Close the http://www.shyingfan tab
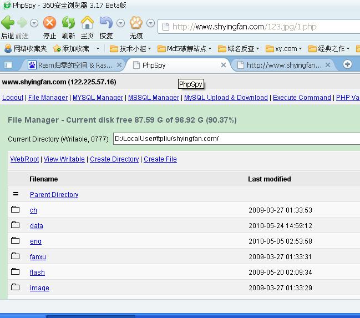Image resolution: width=360 pixels, height=318 pixels. 328,65
